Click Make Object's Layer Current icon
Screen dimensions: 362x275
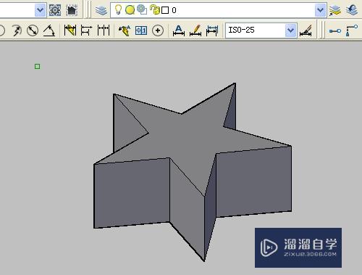(x=335, y=10)
